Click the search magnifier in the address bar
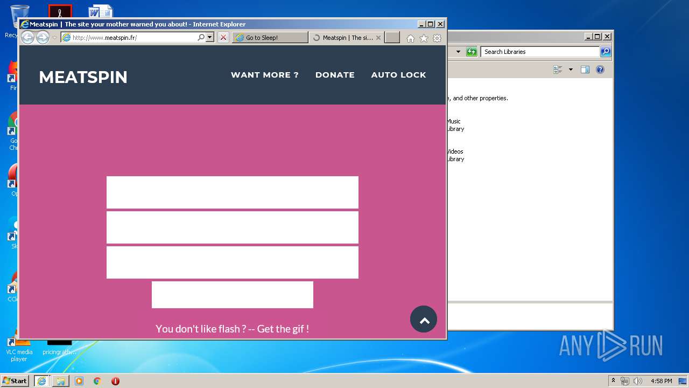Image resolution: width=689 pixels, height=388 pixels. coord(201,38)
